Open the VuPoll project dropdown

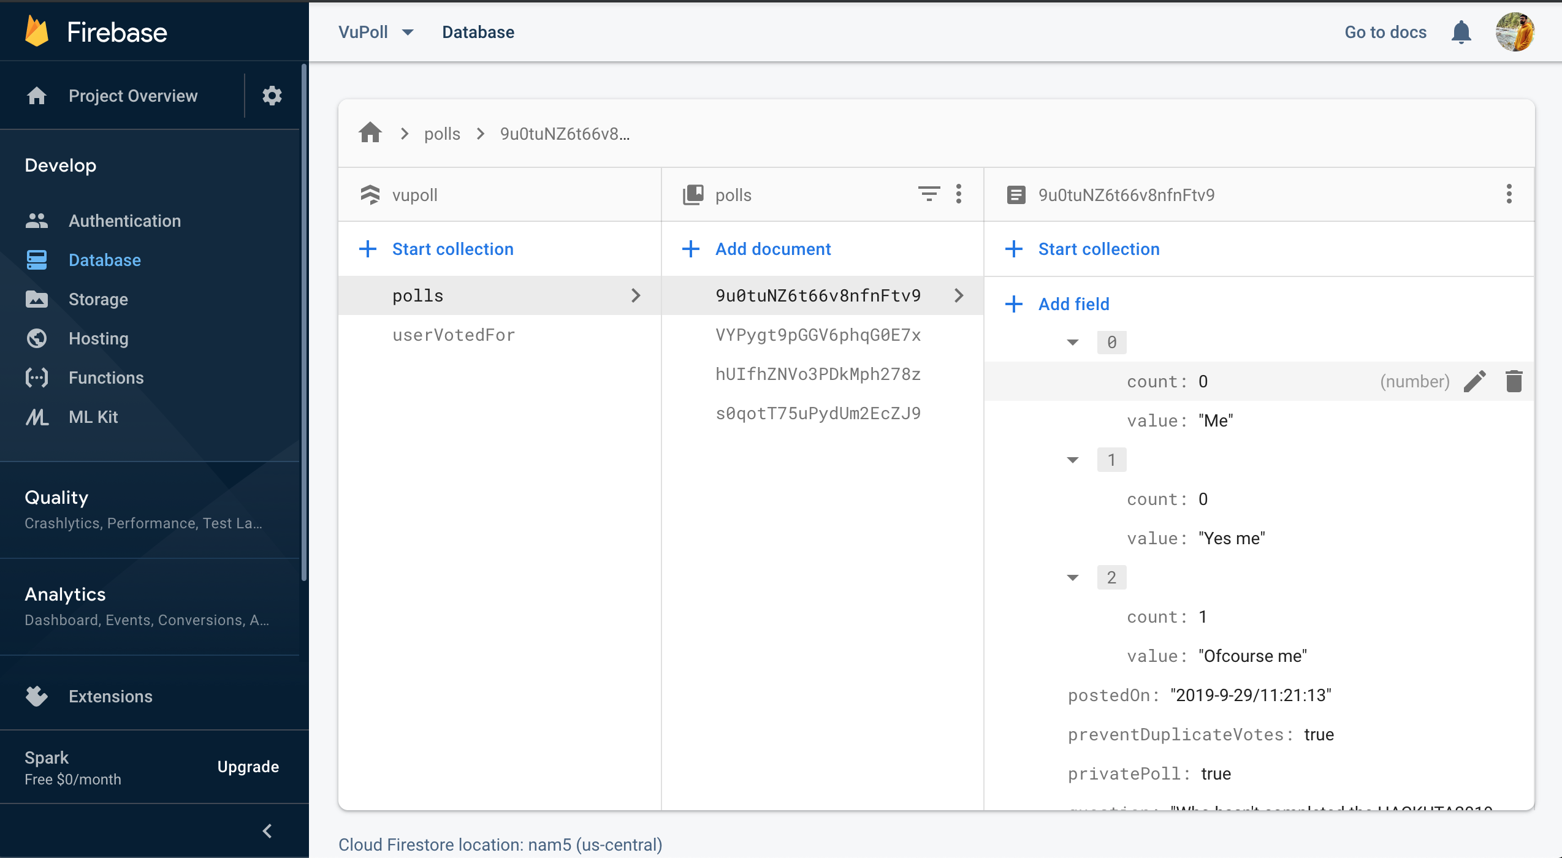(x=376, y=32)
